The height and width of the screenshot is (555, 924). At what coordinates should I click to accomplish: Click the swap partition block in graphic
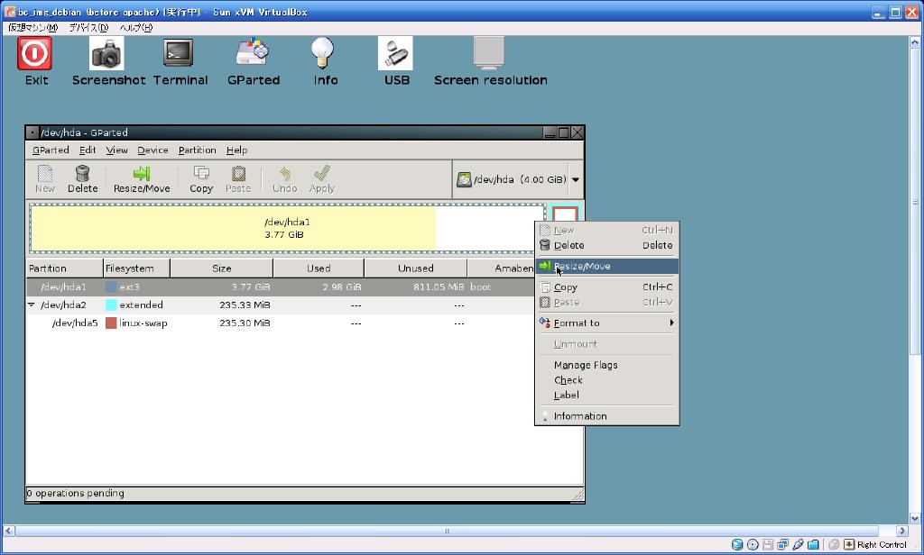pos(565,214)
